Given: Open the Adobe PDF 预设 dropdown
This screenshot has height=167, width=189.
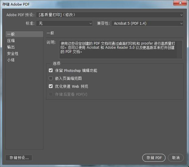Looking at the screenshot, I should (110, 15).
